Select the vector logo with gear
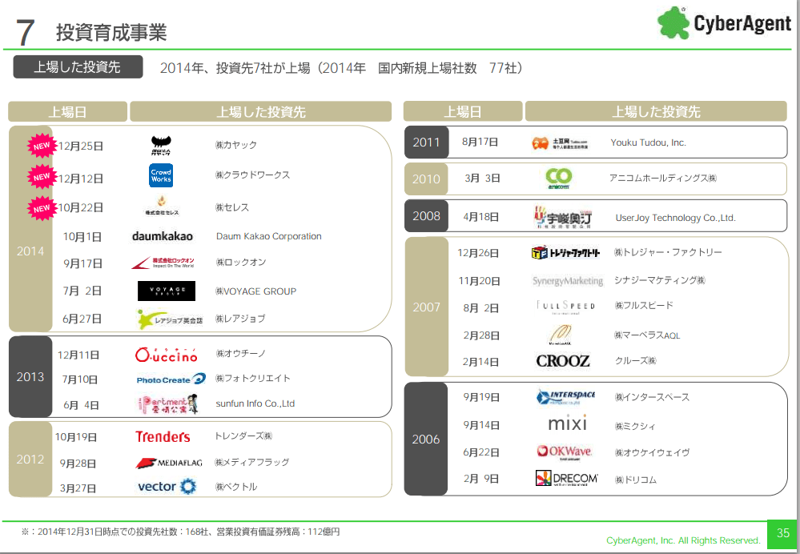 [x=166, y=487]
